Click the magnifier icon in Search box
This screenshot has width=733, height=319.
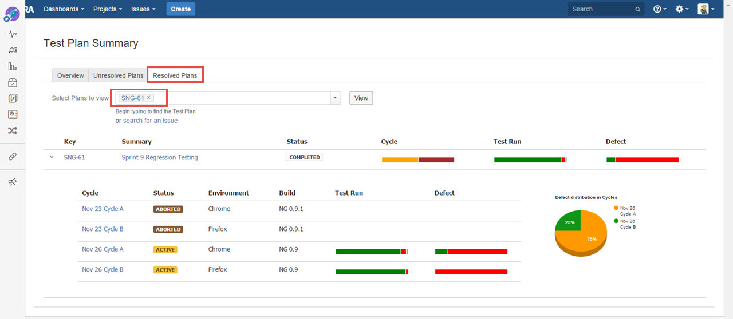click(638, 9)
